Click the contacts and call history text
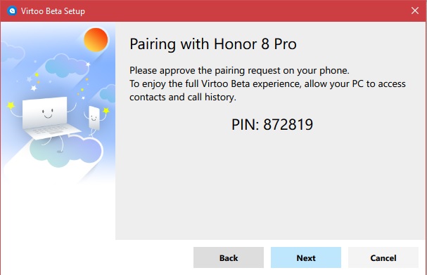Image resolution: width=427 pixels, height=275 pixels. point(182,97)
